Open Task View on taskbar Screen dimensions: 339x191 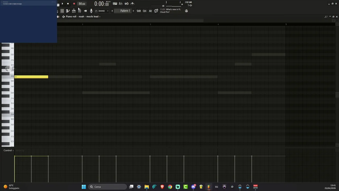coord(131,187)
